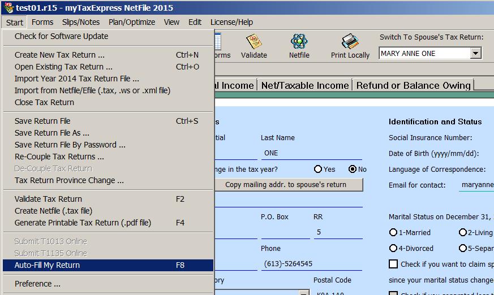Screen dimensions: 494x295
Task: Tick the claim spouse checkbox
Action: (393, 264)
